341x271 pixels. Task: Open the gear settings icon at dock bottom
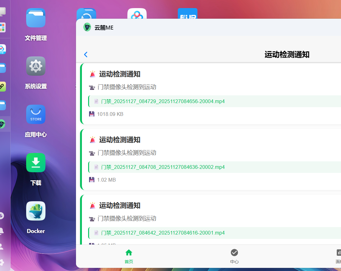2,262
